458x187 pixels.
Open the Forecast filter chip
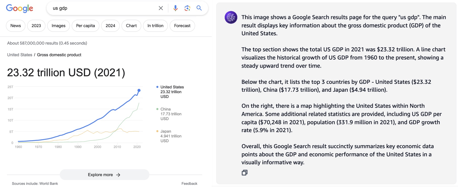[182, 26]
